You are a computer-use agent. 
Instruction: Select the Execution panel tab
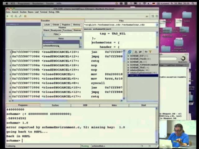pos(45,21)
